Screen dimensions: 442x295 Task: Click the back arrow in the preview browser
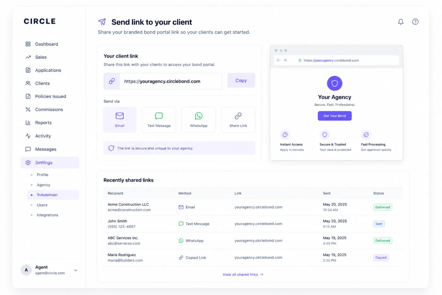pos(278,60)
